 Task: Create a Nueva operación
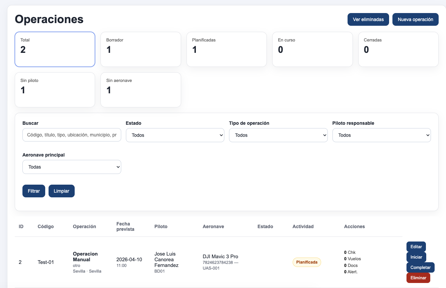coord(416,19)
